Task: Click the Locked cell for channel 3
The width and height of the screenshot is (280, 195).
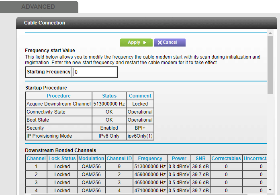Action: point(62,183)
